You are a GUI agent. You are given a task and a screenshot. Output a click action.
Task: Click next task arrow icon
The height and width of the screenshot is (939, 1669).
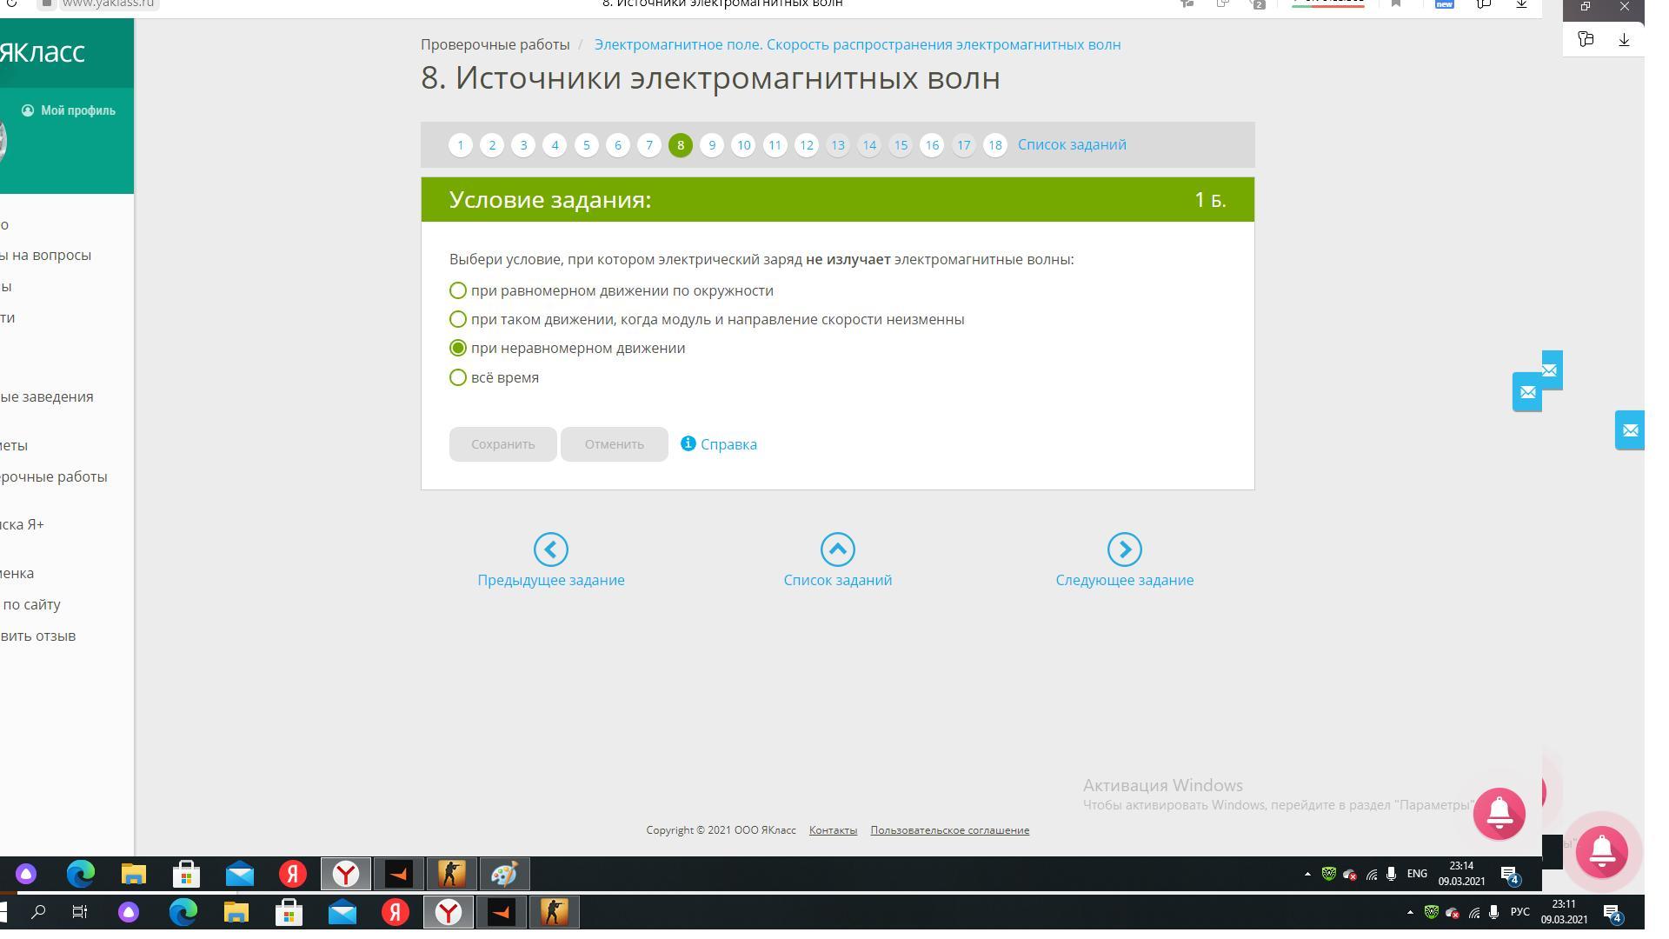pyautogui.click(x=1124, y=549)
